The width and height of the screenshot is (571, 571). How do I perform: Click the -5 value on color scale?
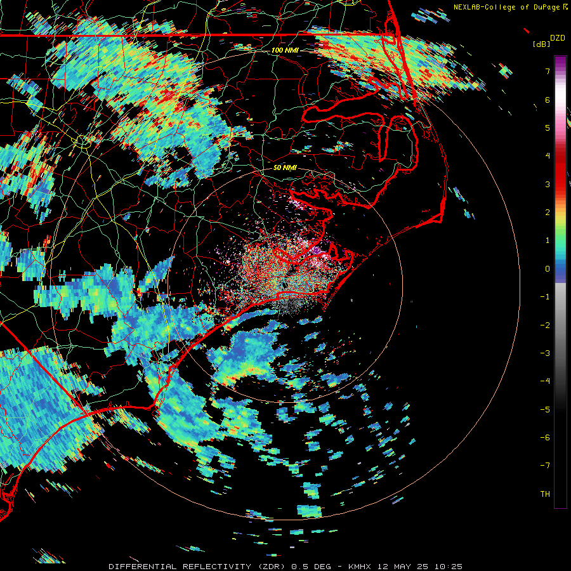tap(545, 410)
